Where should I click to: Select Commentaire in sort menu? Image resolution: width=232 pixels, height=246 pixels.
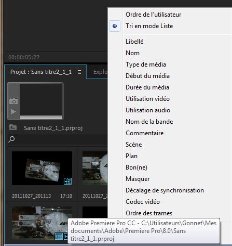click(x=144, y=133)
